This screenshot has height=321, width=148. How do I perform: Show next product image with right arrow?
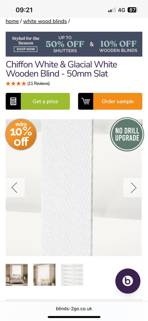133,187
